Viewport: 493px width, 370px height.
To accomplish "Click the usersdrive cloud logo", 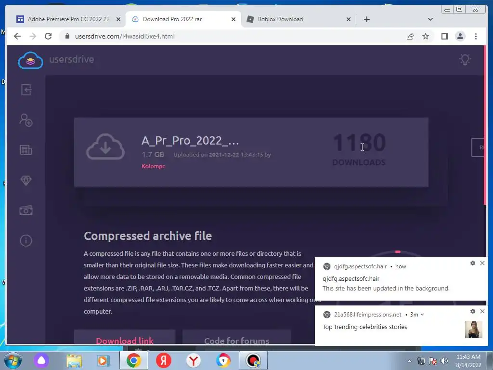I will pyautogui.click(x=30, y=60).
